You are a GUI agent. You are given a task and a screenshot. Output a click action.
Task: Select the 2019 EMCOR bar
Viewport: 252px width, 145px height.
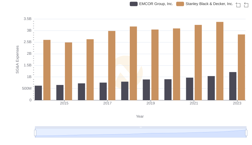pyautogui.click(x=146, y=90)
